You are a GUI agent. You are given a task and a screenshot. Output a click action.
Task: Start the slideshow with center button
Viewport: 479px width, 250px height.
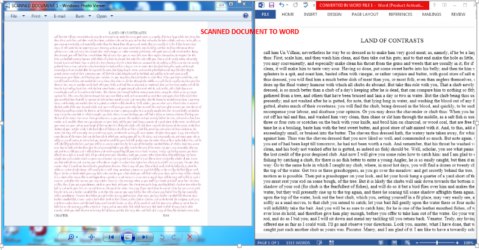(x=128, y=237)
